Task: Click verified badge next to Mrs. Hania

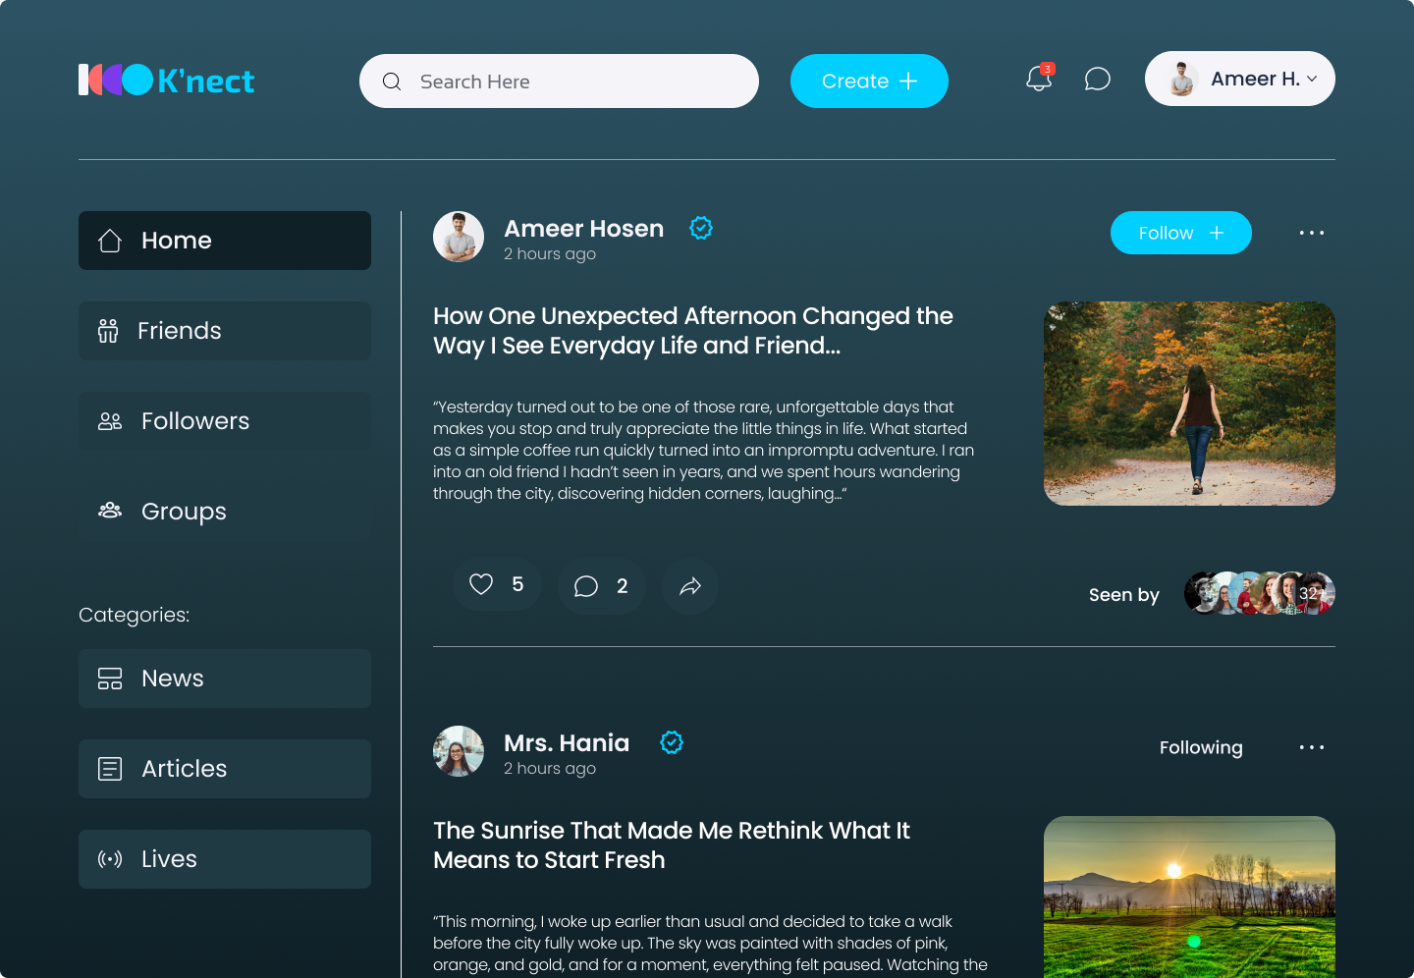Action: point(672,742)
